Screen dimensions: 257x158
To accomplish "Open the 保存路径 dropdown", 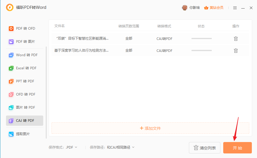I will pyautogui.click(x=120, y=147).
